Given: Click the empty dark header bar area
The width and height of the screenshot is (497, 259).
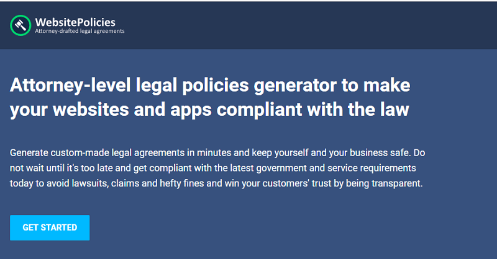Looking at the screenshot, I should (311, 25).
